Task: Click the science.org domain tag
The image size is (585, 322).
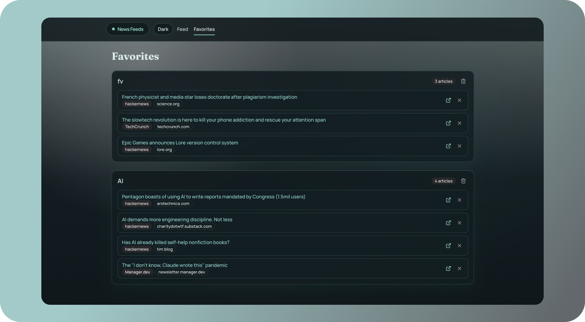Action: 168,104
